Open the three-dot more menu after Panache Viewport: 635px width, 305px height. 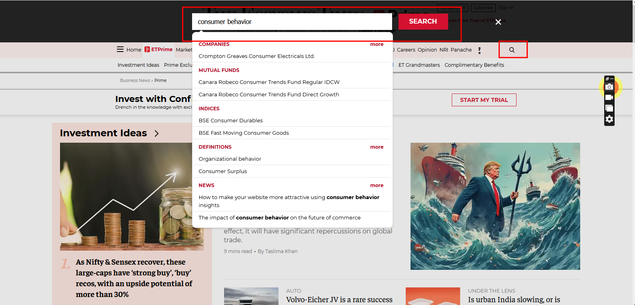[479, 50]
